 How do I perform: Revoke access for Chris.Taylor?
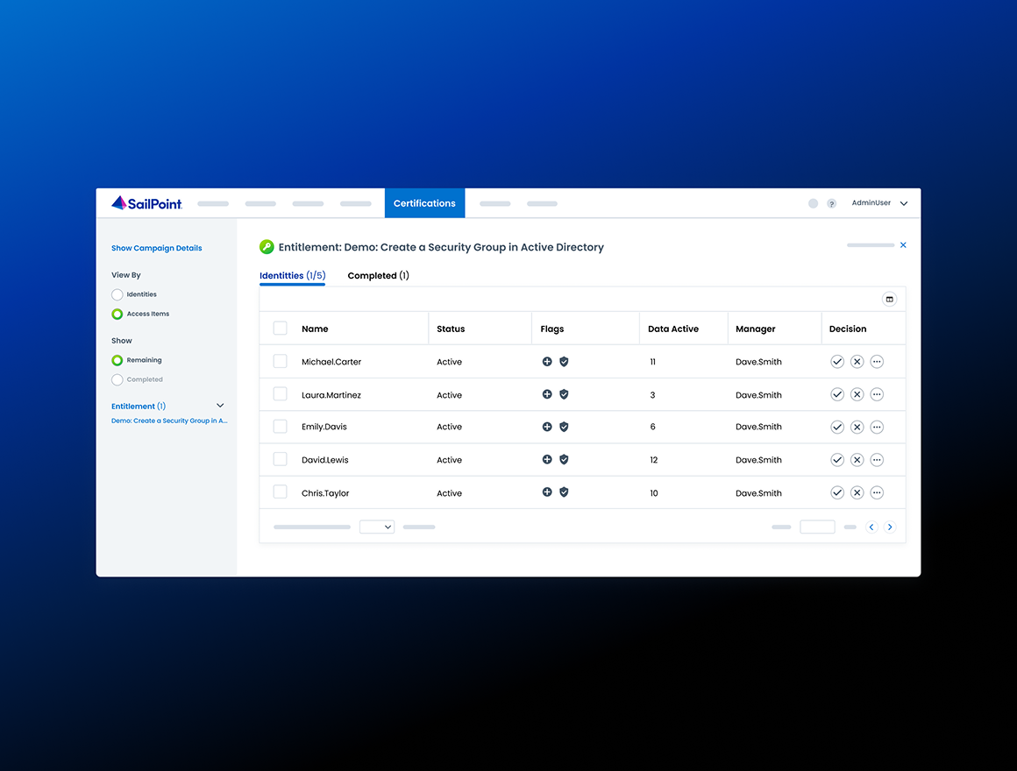857,493
